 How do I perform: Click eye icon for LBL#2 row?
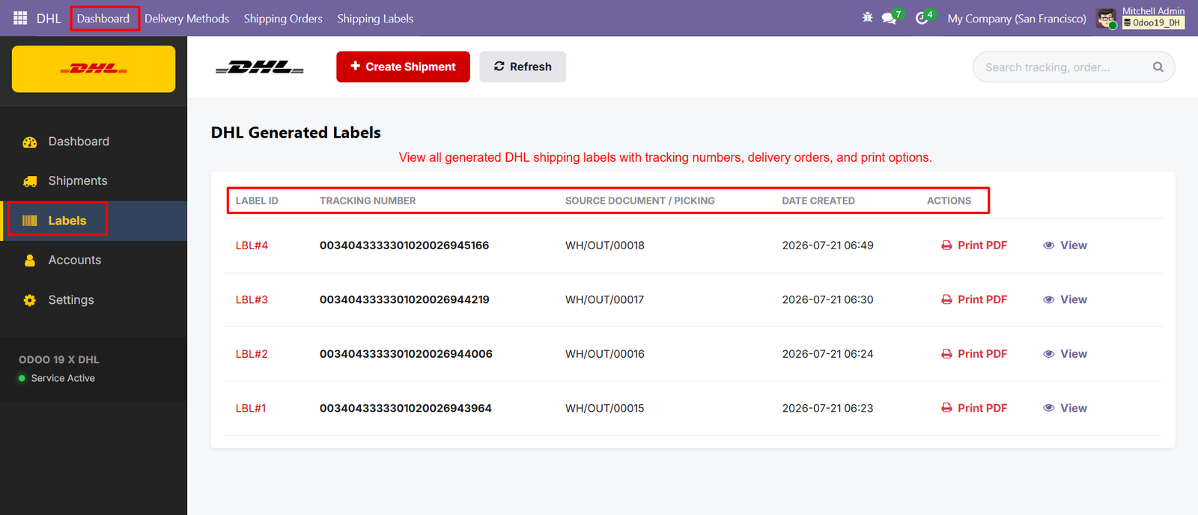pyautogui.click(x=1049, y=354)
